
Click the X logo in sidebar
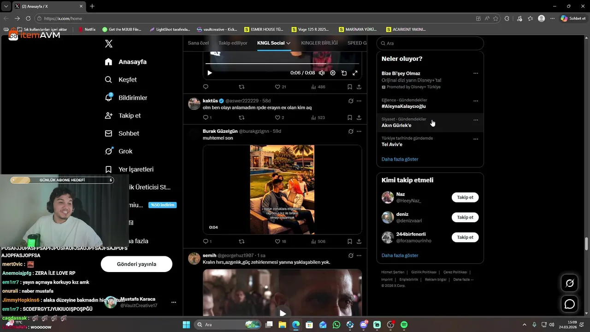click(x=108, y=44)
